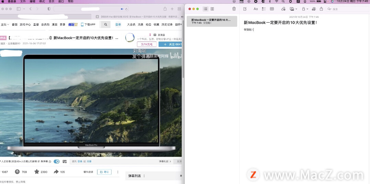Show the Safari tab overview
The image size is (370, 184).
click(179, 9)
